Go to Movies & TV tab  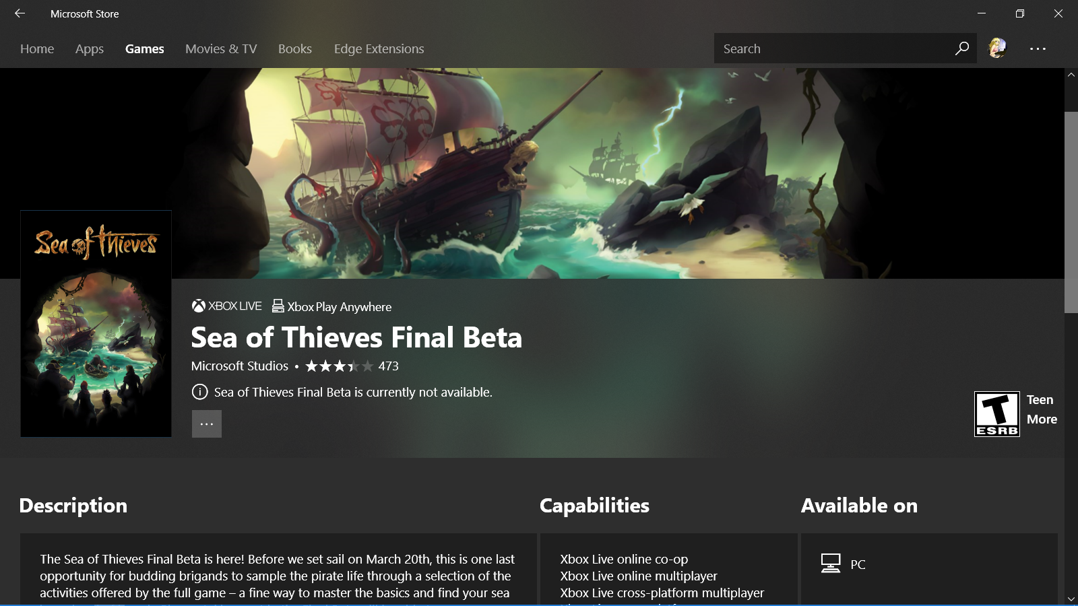tap(221, 48)
